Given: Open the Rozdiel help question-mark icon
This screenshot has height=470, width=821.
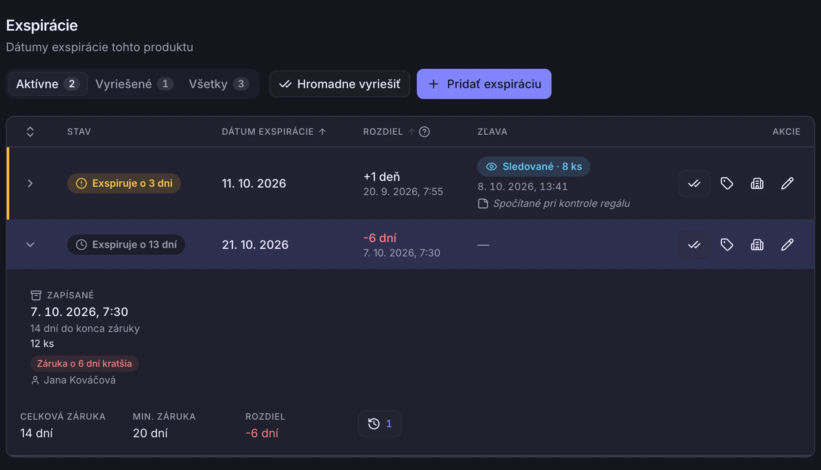Looking at the screenshot, I should pyautogui.click(x=424, y=132).
